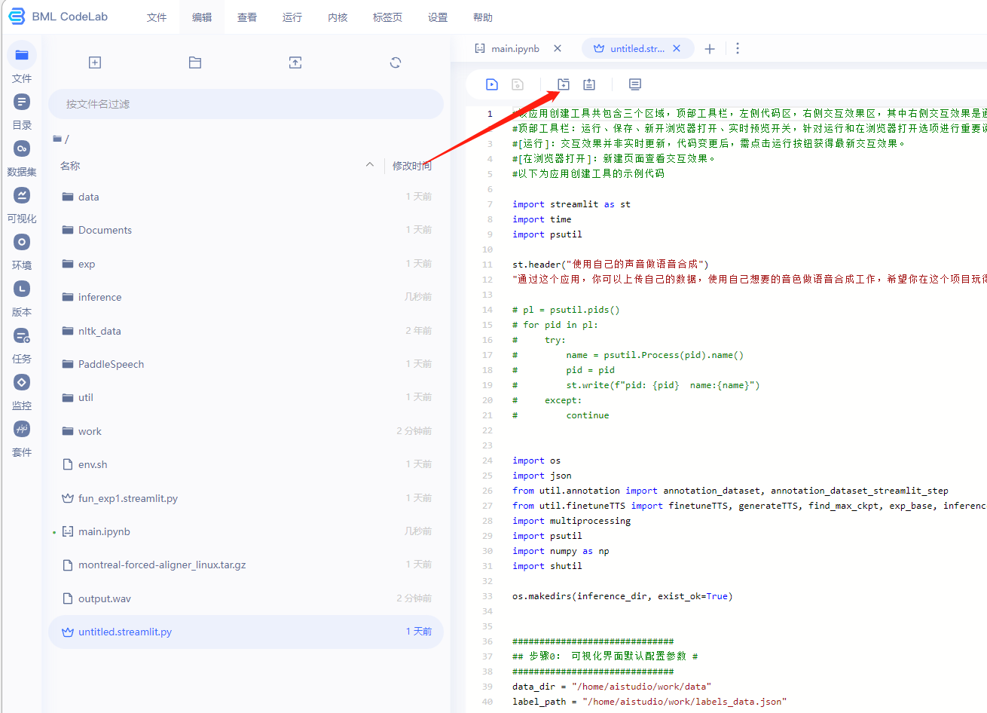987x713 pixels.
Task: Click the upload file icon
Action: [295, 63]
